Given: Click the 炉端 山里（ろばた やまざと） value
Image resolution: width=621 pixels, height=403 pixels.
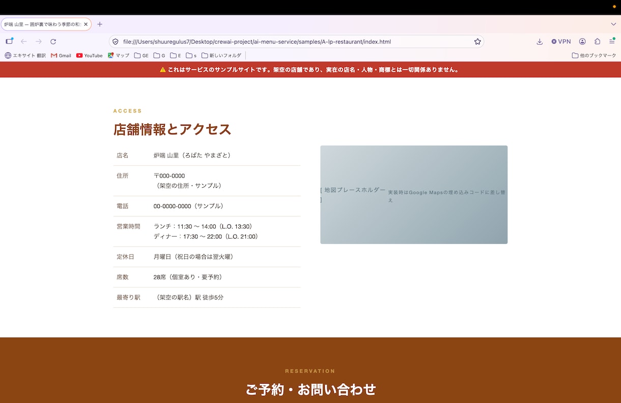Looking at the screenshot, I should pyautogui.click(x=192, y=155).
